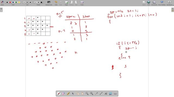Select the Scroll page hand tool
The height and width of the screenshot is (97, 174).
tap(82, 93)
